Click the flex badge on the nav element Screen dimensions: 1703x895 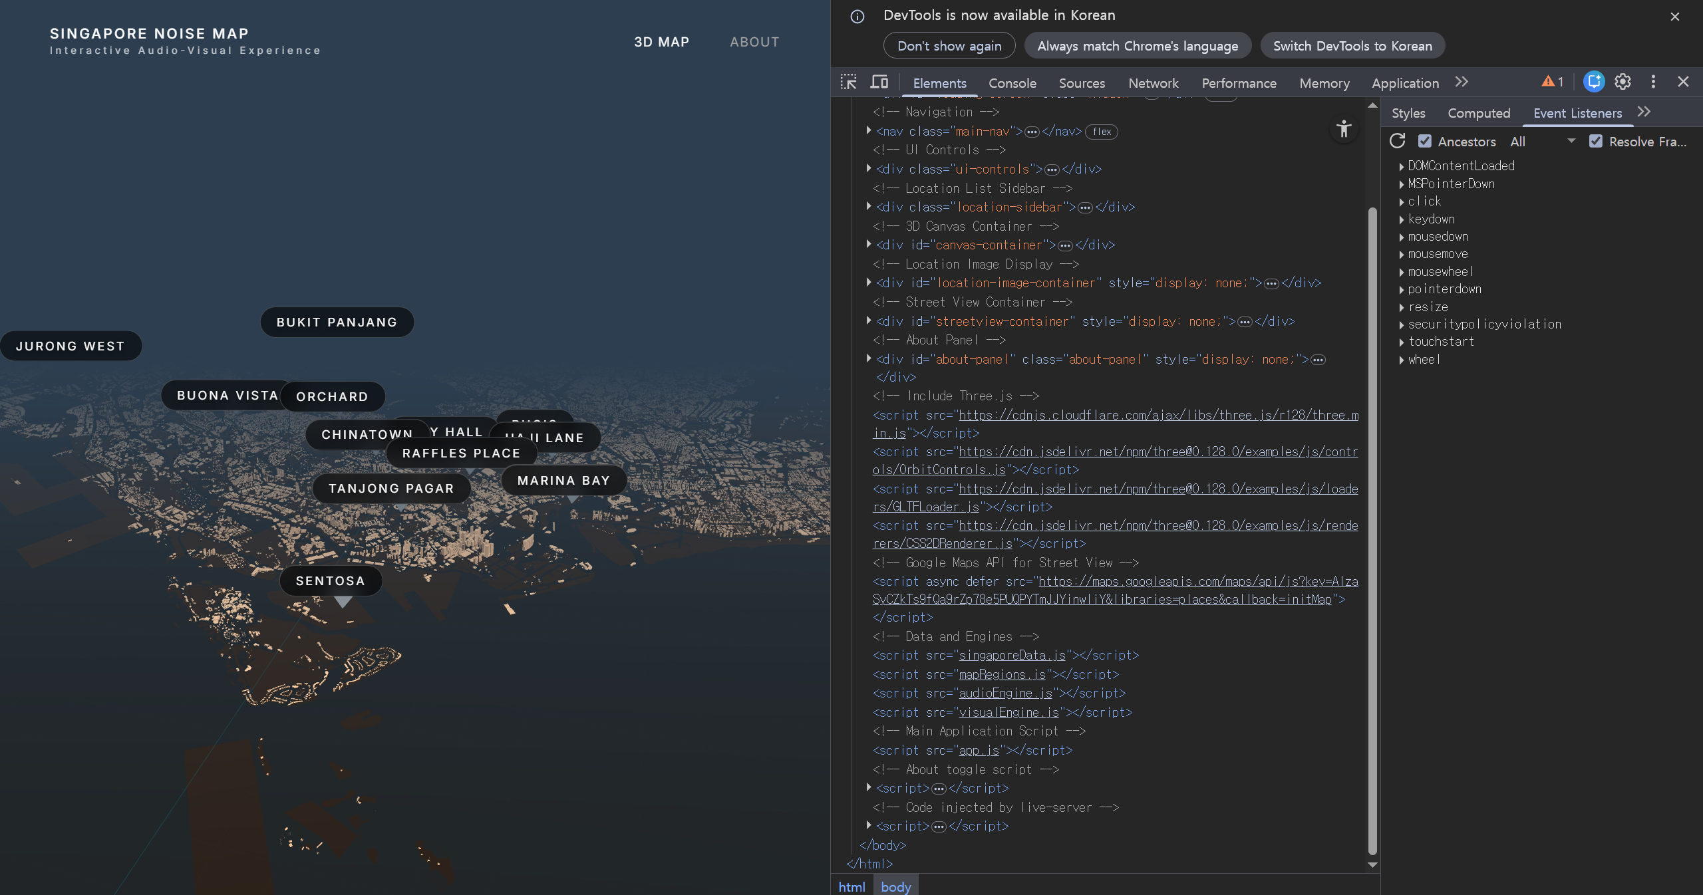click(x=1101, y=132)
